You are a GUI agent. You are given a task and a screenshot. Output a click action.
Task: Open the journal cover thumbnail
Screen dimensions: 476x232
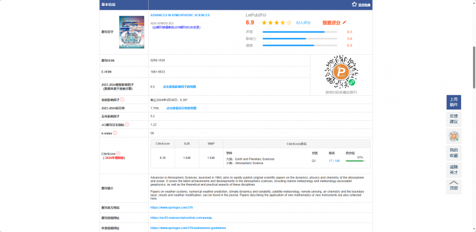tap(131, 32)
